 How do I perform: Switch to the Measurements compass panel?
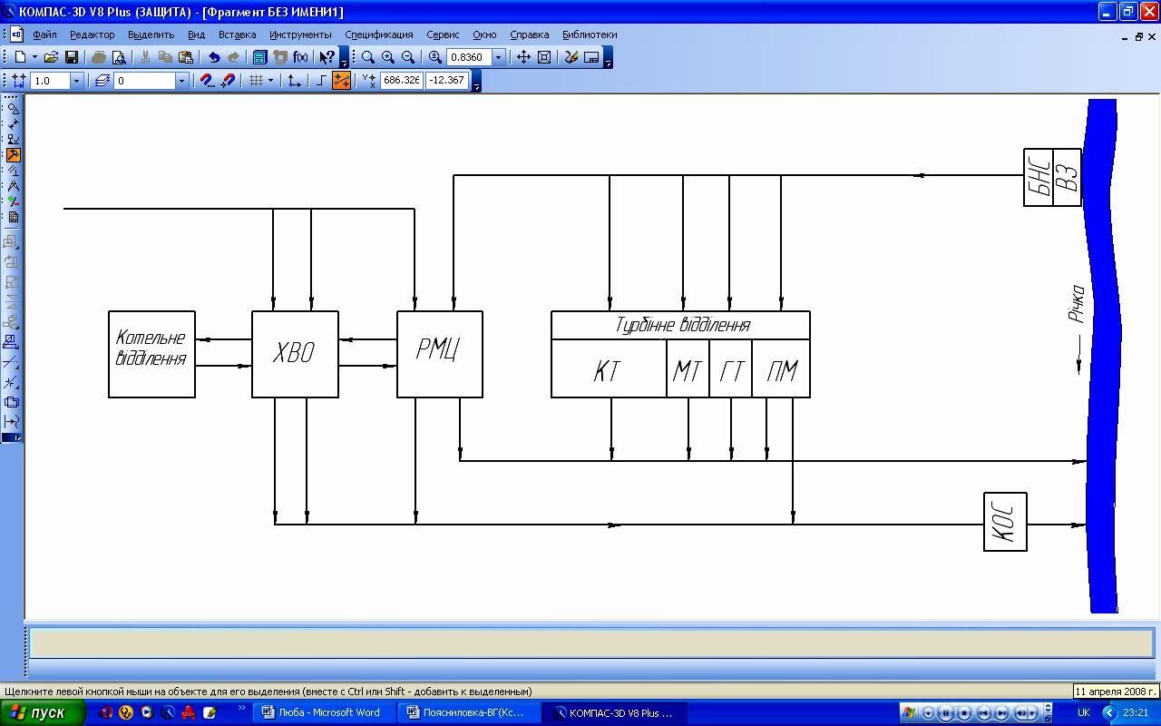point(13,186)
